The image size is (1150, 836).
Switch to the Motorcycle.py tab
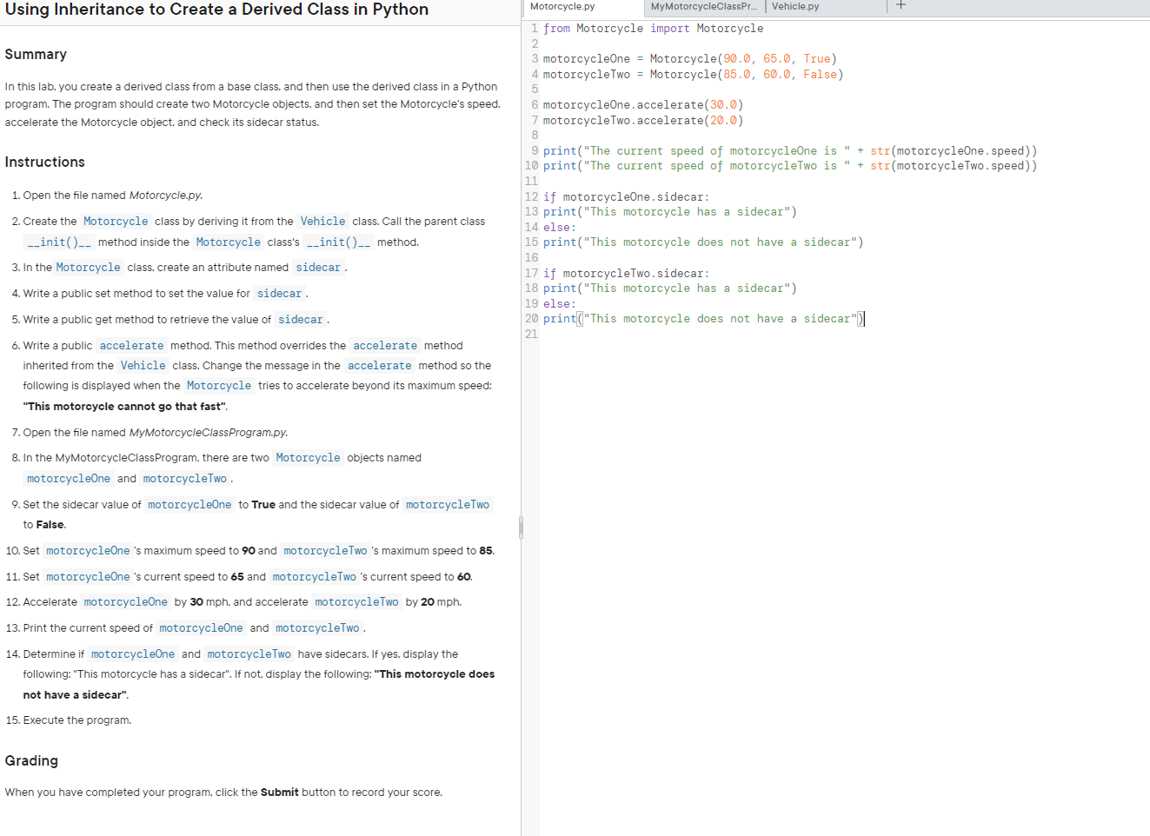(x=583, y=7)
